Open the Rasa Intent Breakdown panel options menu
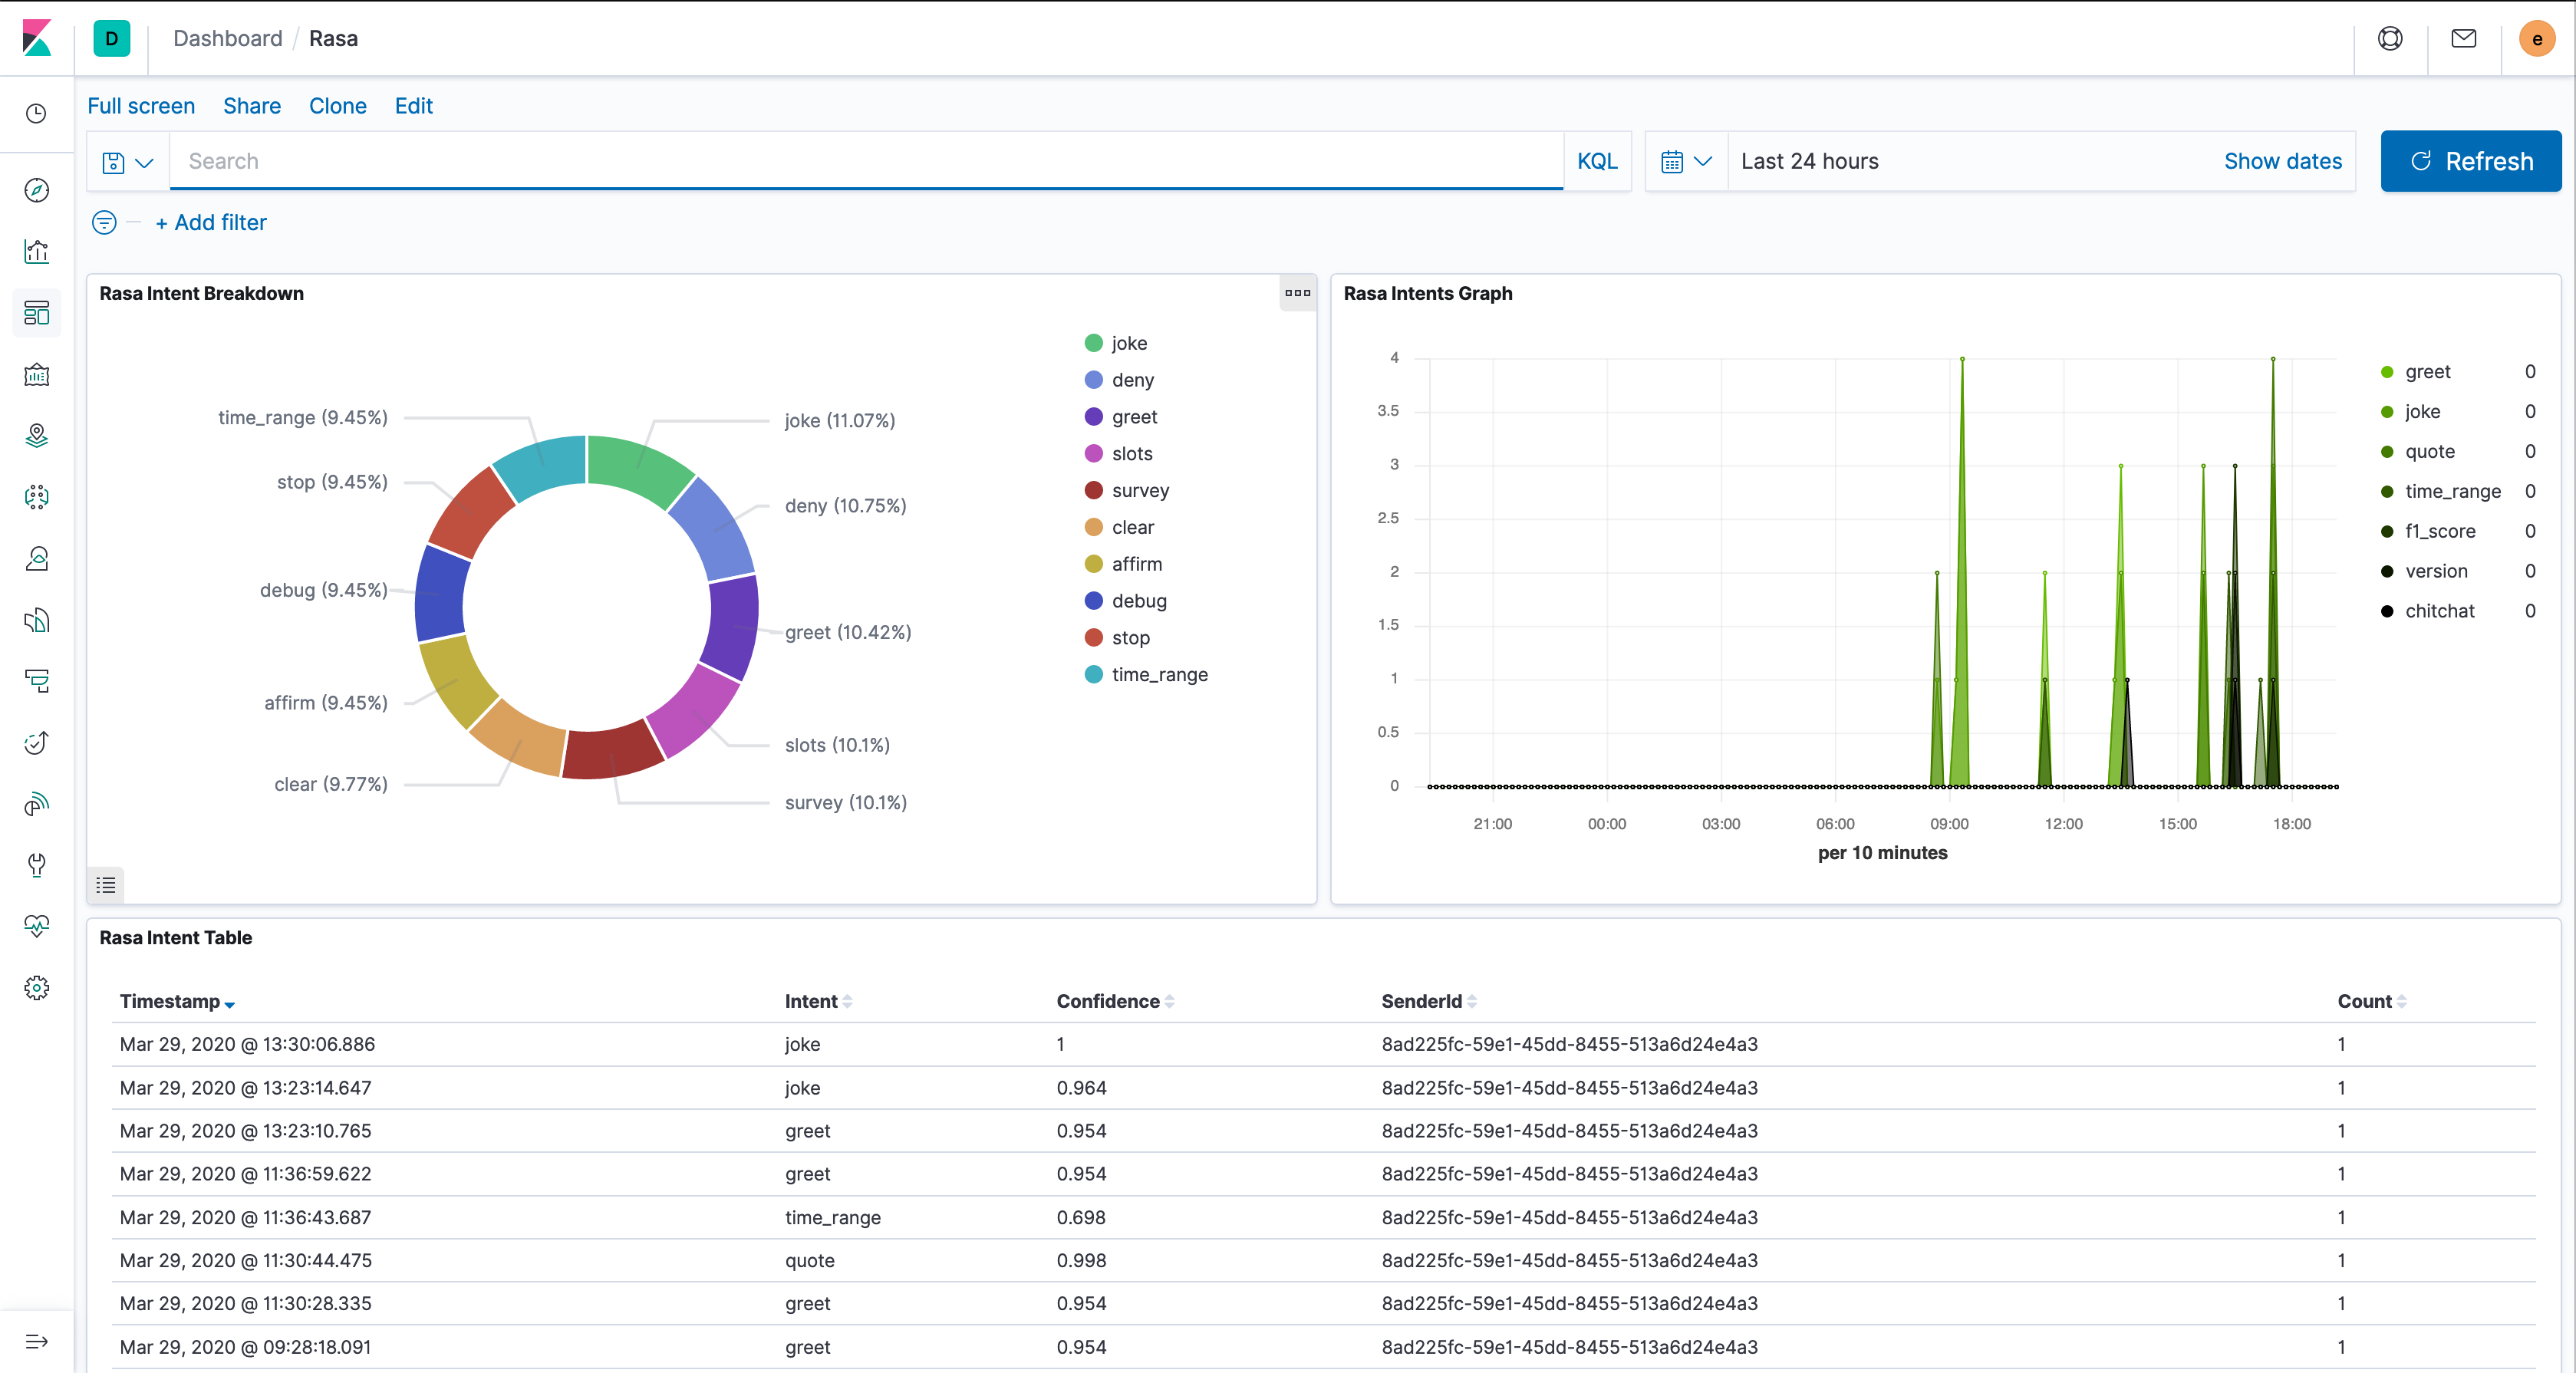Image resolution: width=2576 pixels, height=1373 pixels. pyautogui.click(x=1297, y=293)
